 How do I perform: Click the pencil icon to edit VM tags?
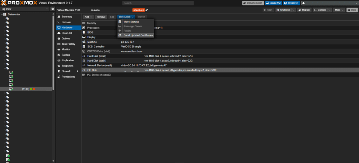[147, 10]
